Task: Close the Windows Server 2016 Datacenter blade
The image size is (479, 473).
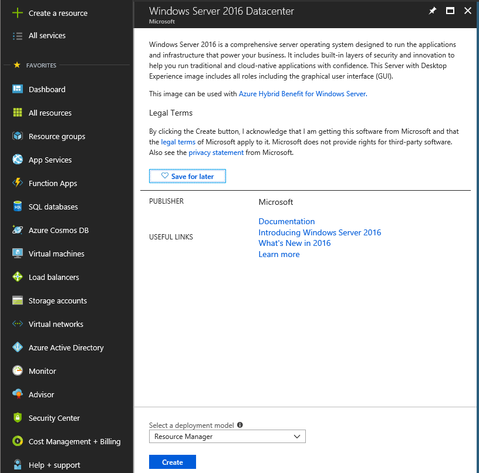Action: (468, 11)
